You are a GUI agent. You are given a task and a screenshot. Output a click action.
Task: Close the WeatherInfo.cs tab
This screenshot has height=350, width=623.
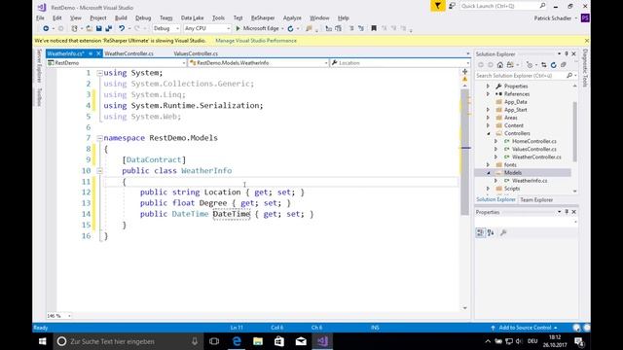(98, 53)
